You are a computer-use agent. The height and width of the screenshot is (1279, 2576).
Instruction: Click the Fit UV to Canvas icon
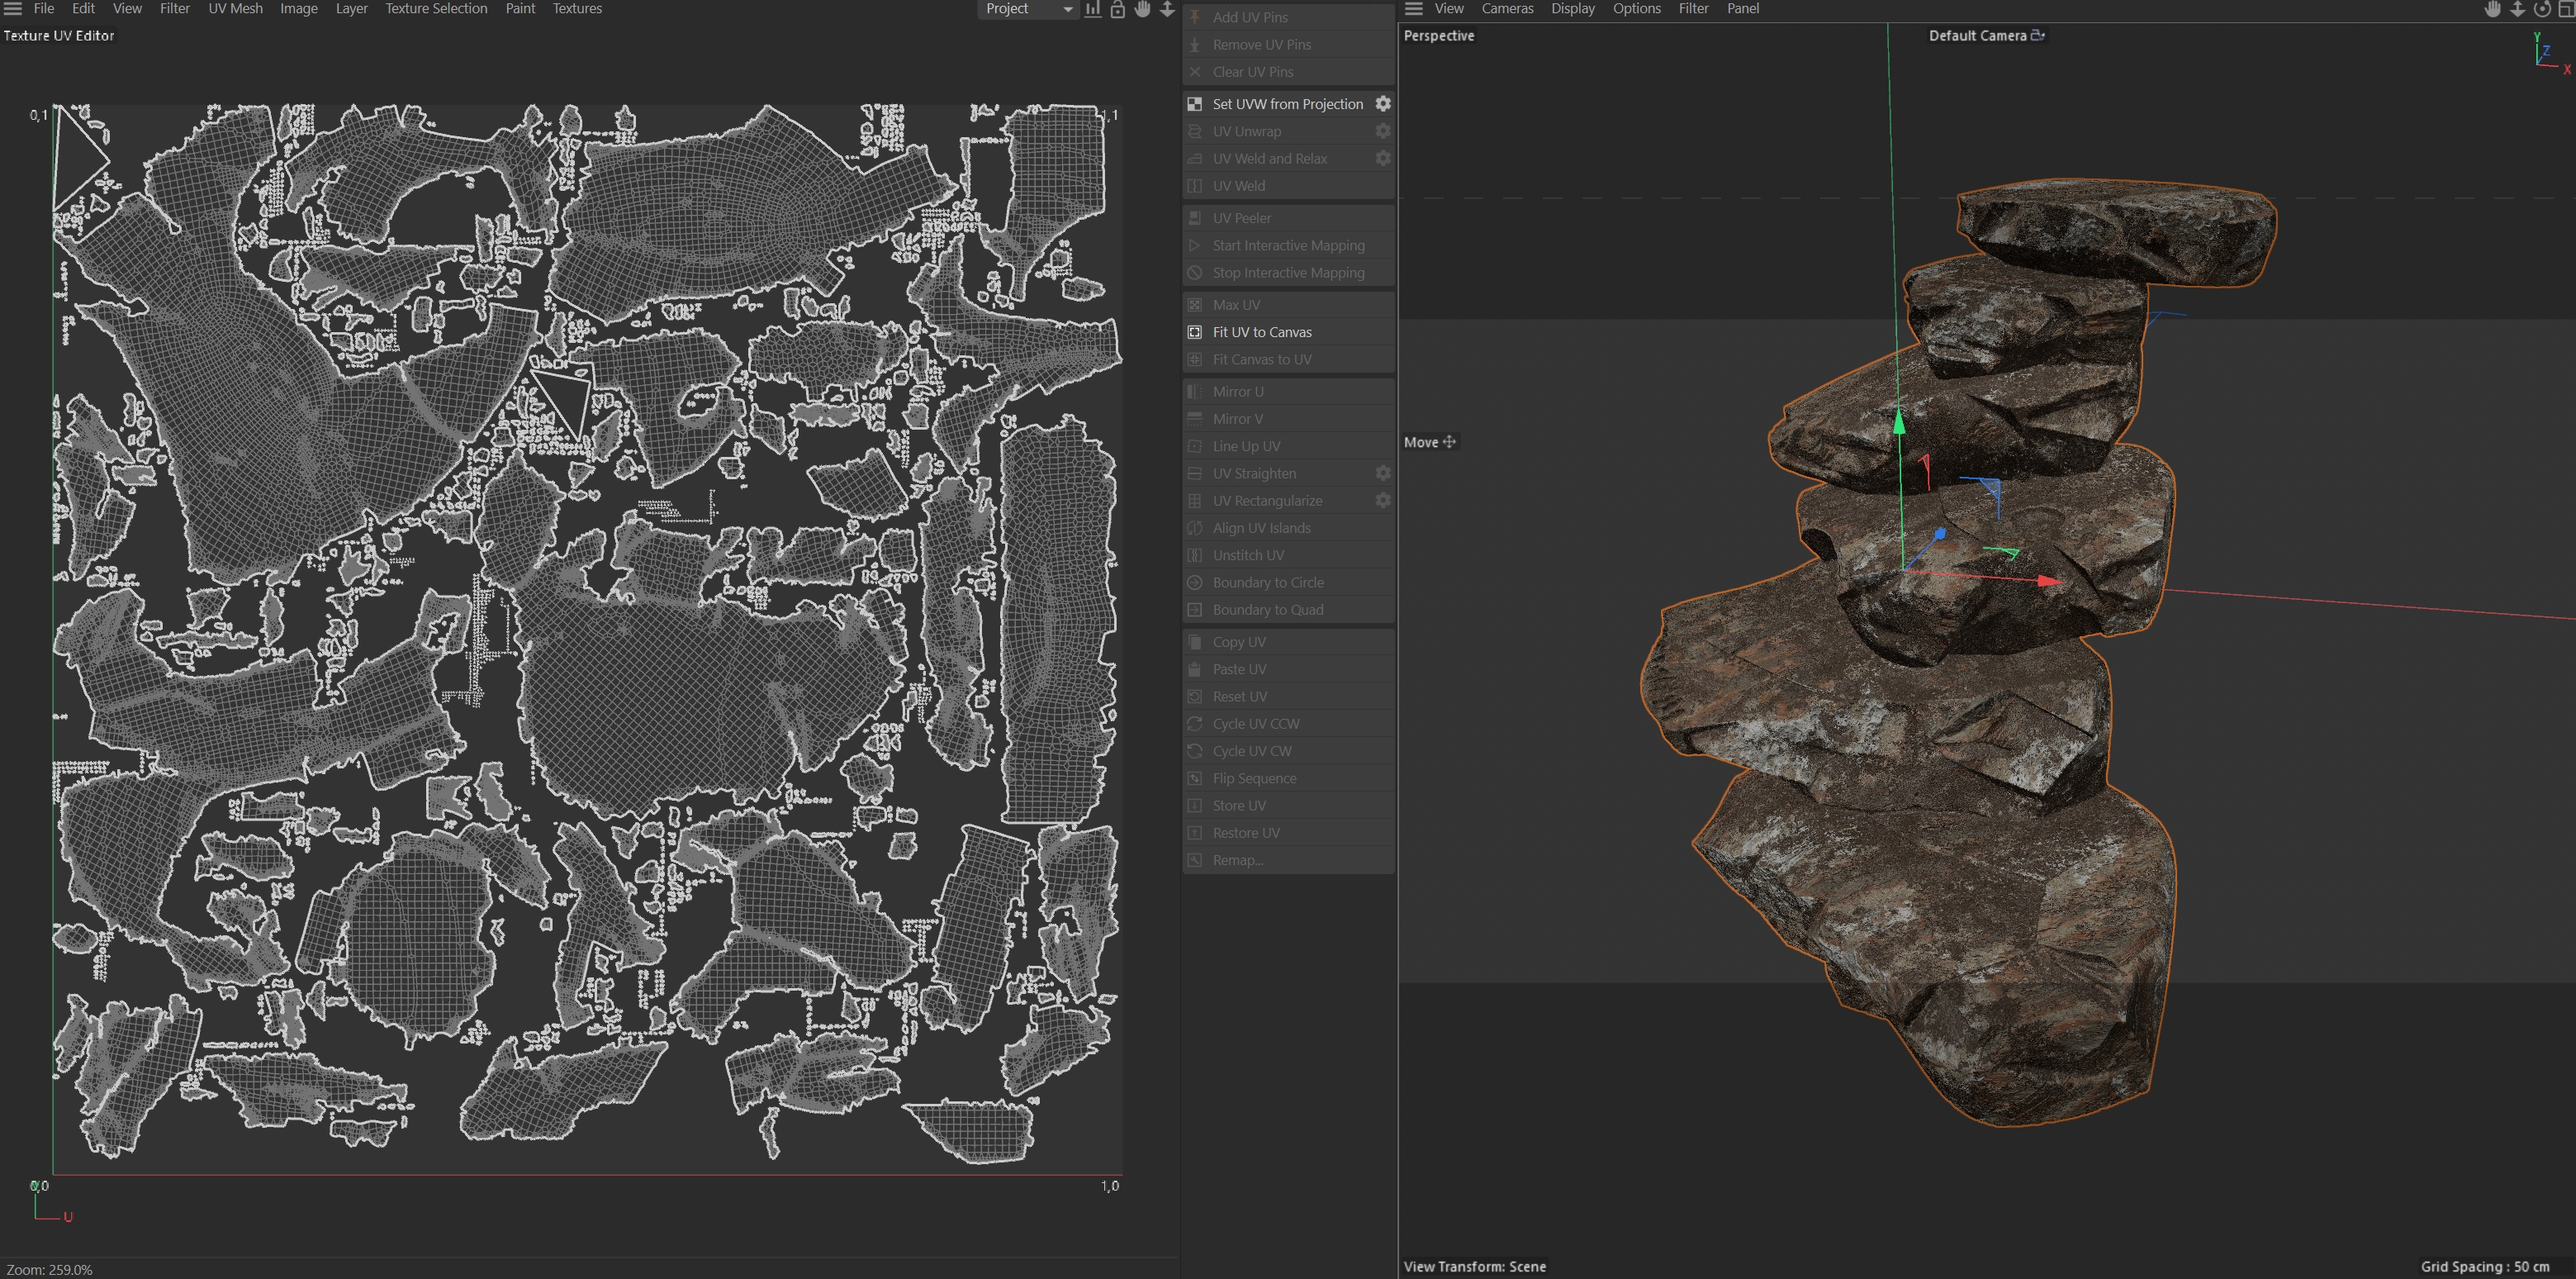[1195, 332]
